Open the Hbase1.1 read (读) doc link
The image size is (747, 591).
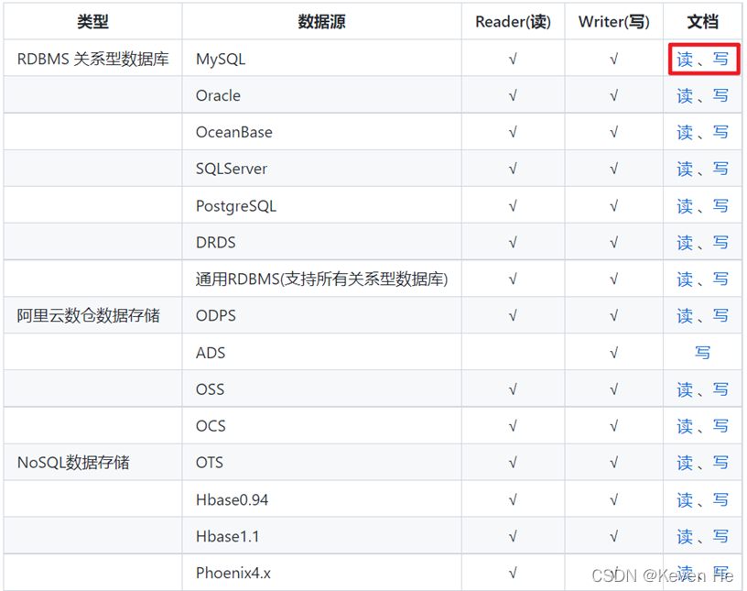pos(685,537)
